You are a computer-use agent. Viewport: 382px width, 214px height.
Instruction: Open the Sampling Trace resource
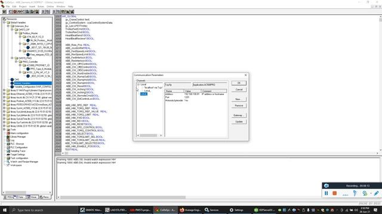point(18,151)
